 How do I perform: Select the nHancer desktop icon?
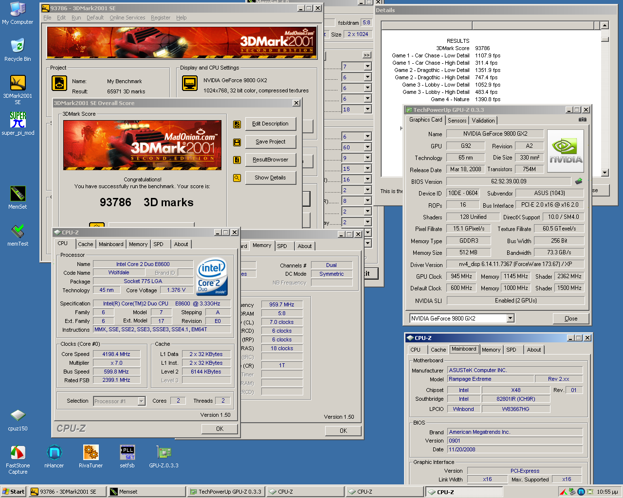click(x=54, y=453)
